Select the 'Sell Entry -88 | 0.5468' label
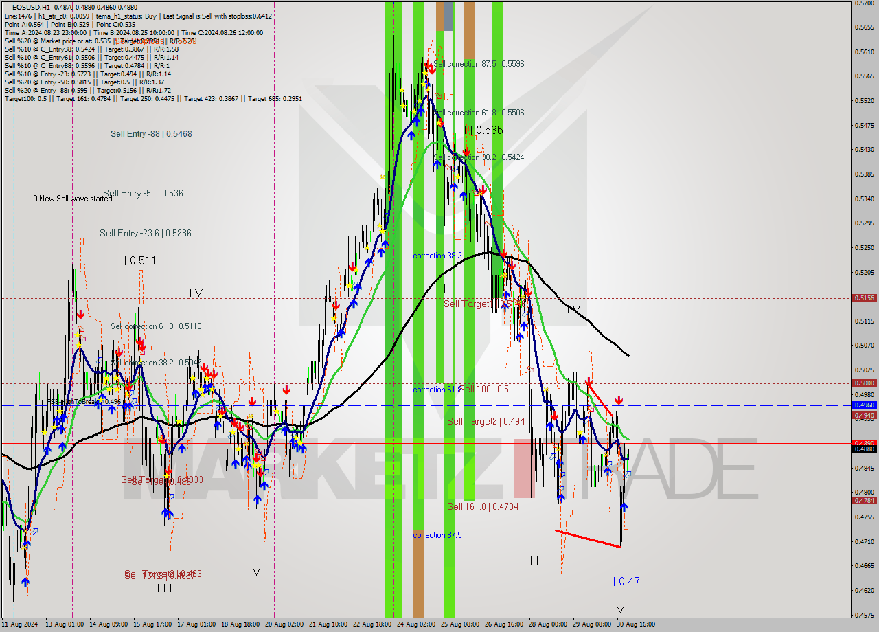879x632 pixels. [x=151, y=134]
